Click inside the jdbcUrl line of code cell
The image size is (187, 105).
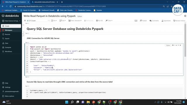click(x=70, y=59)
